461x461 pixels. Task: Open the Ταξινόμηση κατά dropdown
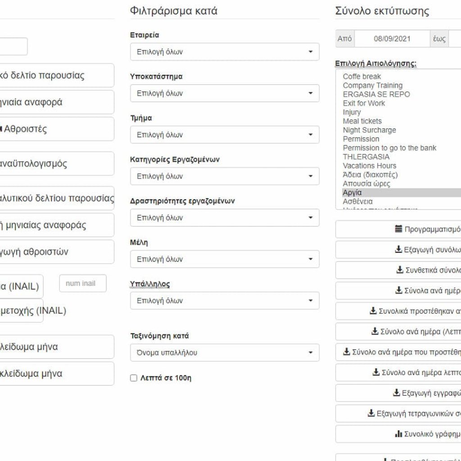coord(225,353)
